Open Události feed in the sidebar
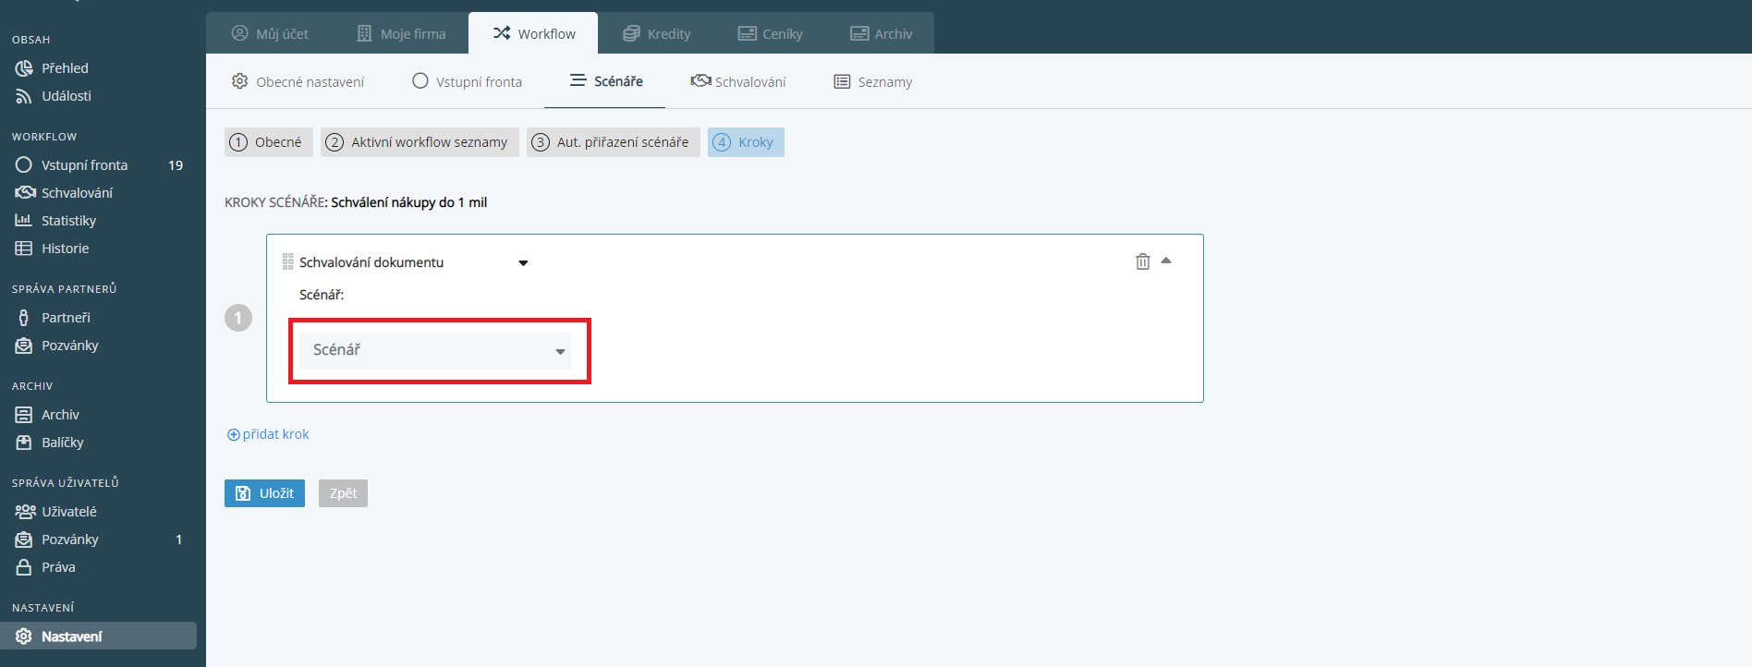This screenshot has height=667, width=1752. [66, 96]
